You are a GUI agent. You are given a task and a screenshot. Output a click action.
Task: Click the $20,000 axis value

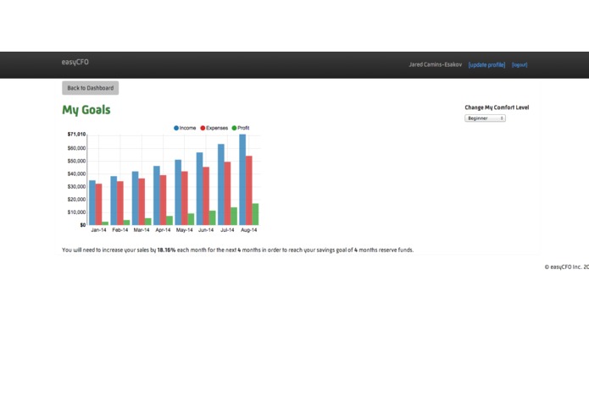pyautogui.click(x=76, y=200)
